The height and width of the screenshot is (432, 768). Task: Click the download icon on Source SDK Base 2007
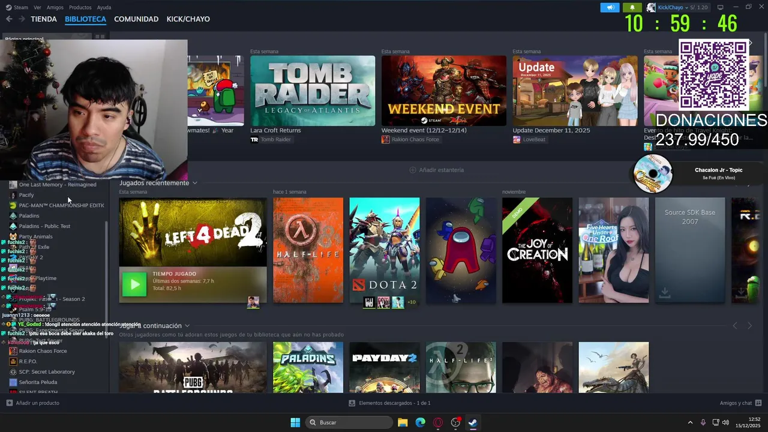point(665,292)
